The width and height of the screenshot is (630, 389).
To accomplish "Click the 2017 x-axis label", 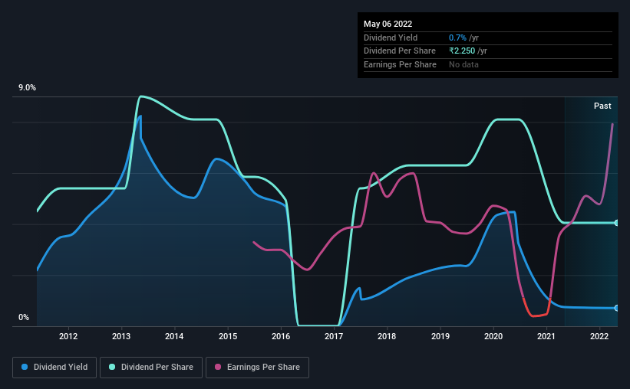I will [x=334, y=336].
